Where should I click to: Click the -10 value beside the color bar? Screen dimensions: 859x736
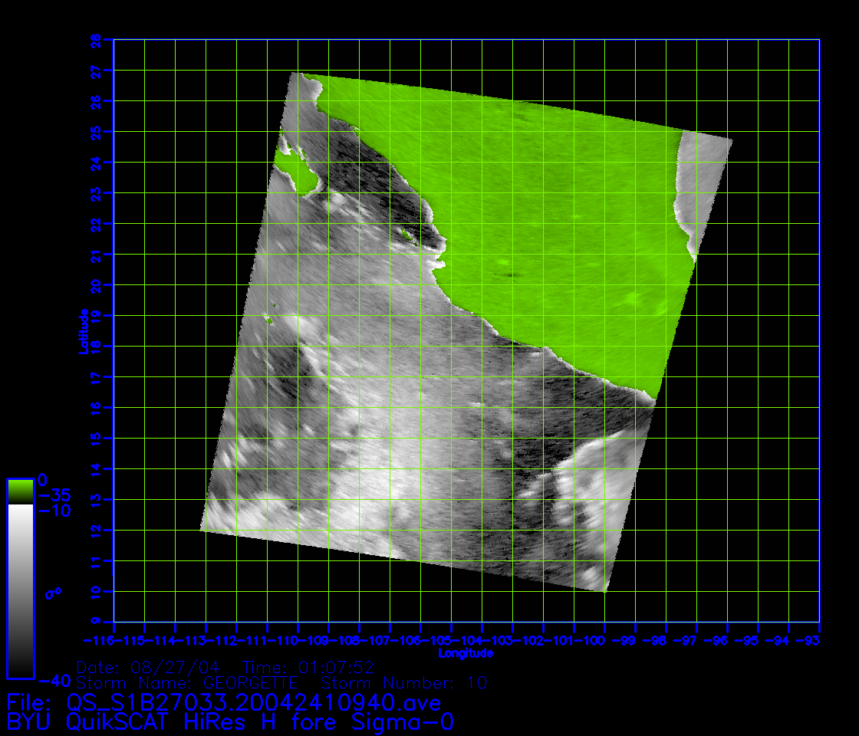(54, 511)
